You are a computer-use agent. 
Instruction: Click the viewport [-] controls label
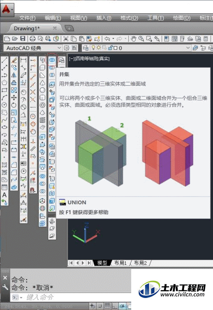click(x=72, y=59)
